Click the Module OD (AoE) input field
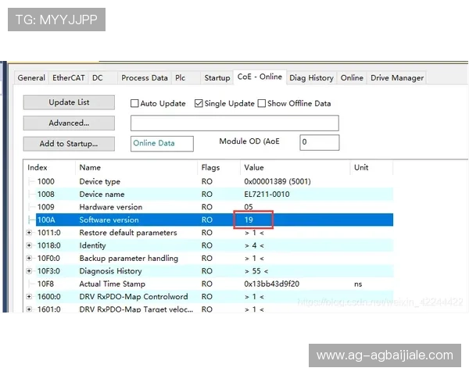Viewport: 469px width, 375px height. (320, 142)
